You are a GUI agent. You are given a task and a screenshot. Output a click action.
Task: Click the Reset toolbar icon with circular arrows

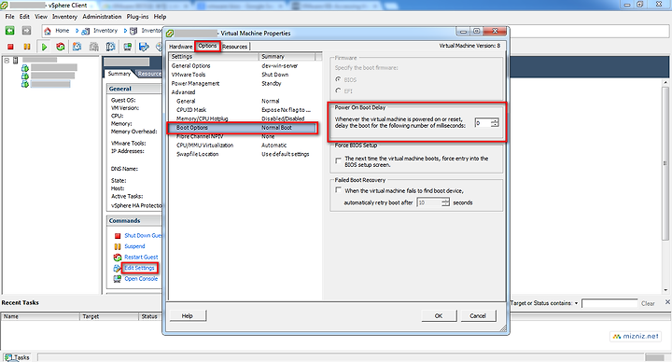click(x=61, y=47)
